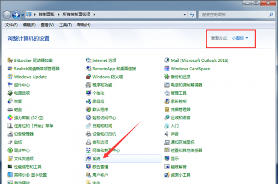
Task: Click the 强力卸载 (32 位) icon
Action: [x=10, y=118]
